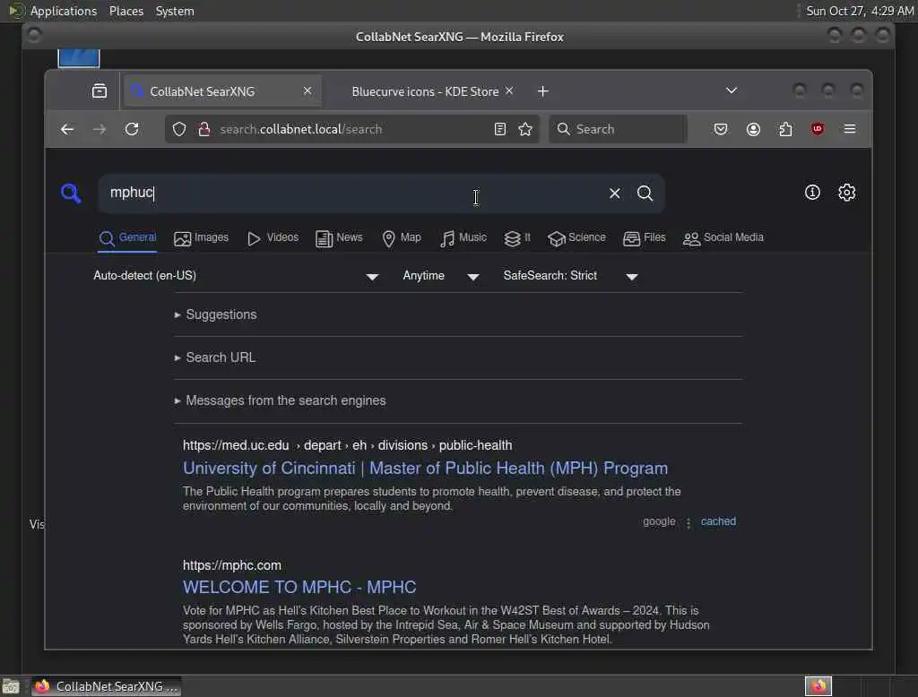Viewport: 918px width, 697px height.
Task: Click the Firefox toolbar Search box
Action: (618, 129)
